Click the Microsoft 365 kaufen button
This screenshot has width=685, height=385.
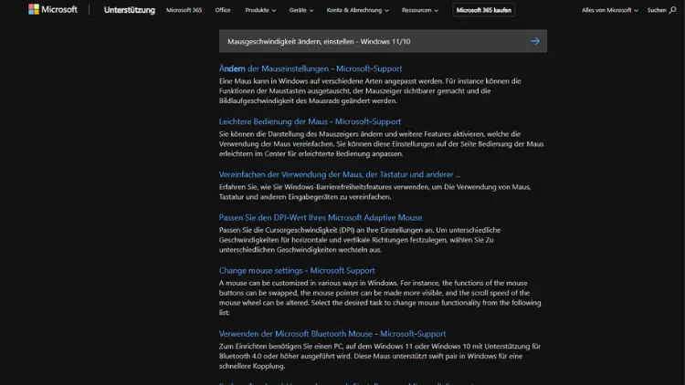pos(483,10)
